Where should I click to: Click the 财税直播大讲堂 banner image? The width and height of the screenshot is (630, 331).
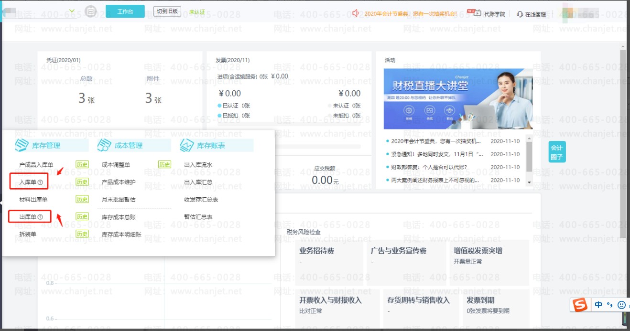coord(458,99)
